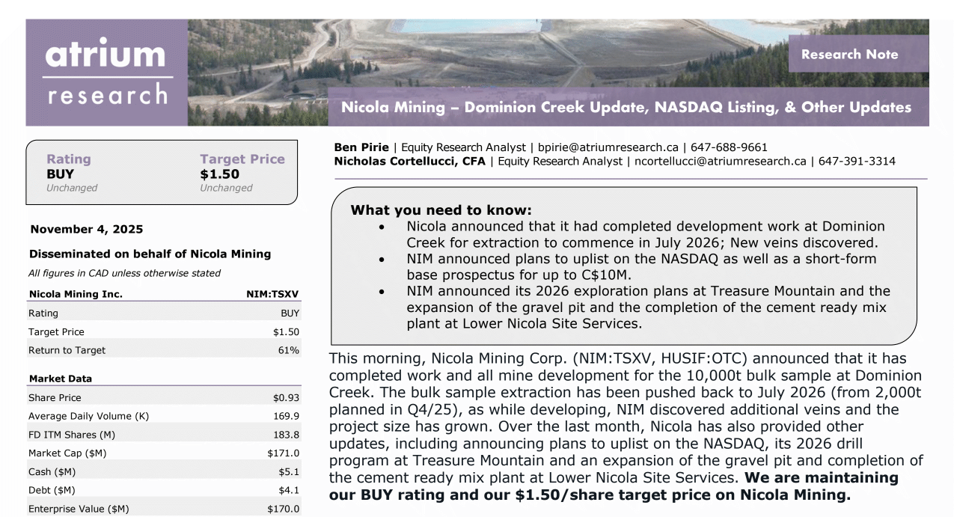This screenshot has width=954, height=517.
Task: Click phone number 647-688-9661
Action: (729, 147)
